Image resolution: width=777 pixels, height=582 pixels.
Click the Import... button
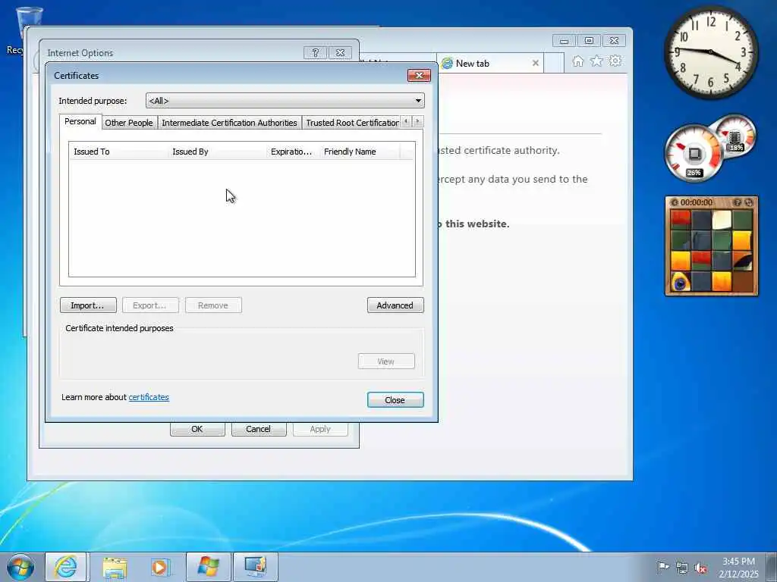88,305
